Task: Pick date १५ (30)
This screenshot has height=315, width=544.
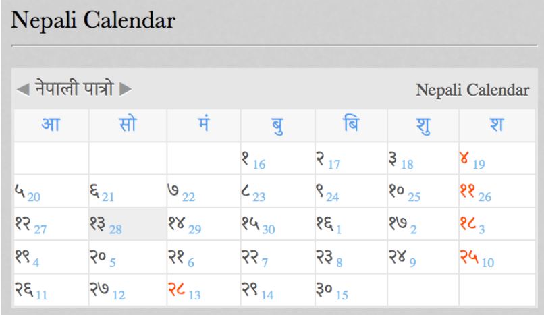Action: 277,224
